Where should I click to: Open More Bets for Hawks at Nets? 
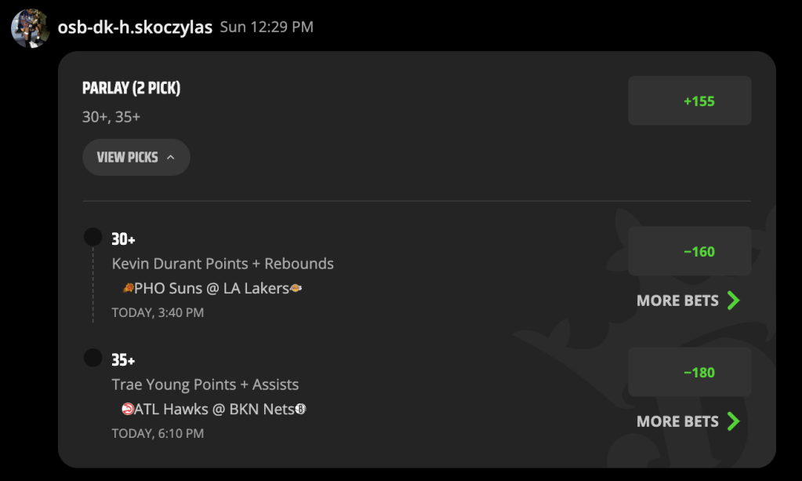coord(688,421)
